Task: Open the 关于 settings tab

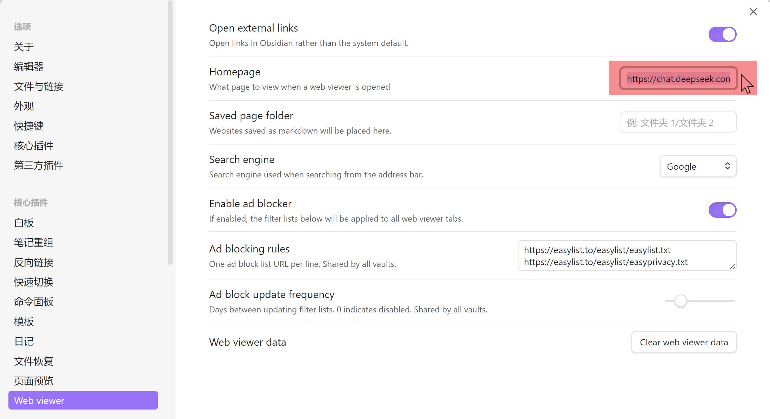Action: point(24,47)
